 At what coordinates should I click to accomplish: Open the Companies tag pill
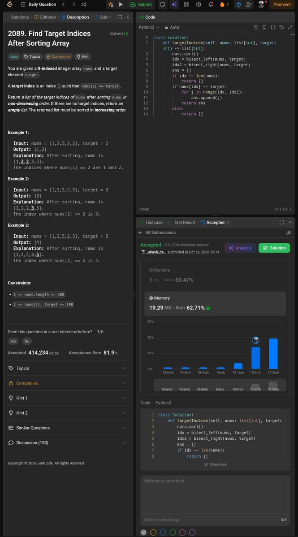58,56
